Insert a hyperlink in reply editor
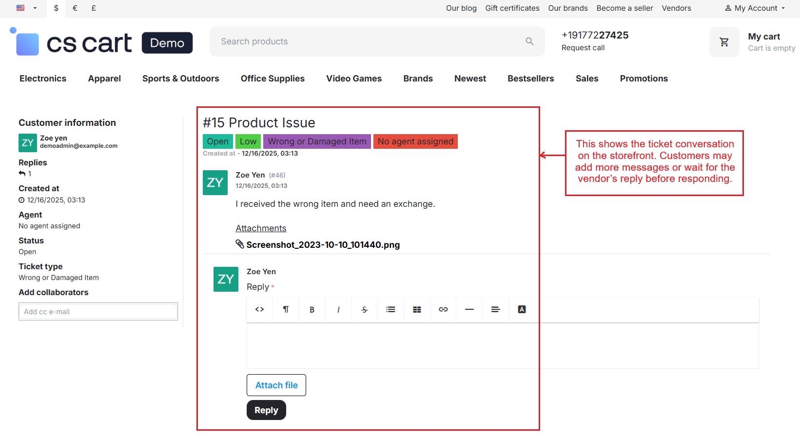The height and width of the screenshot is (440, 800). [x=443, y=309]
